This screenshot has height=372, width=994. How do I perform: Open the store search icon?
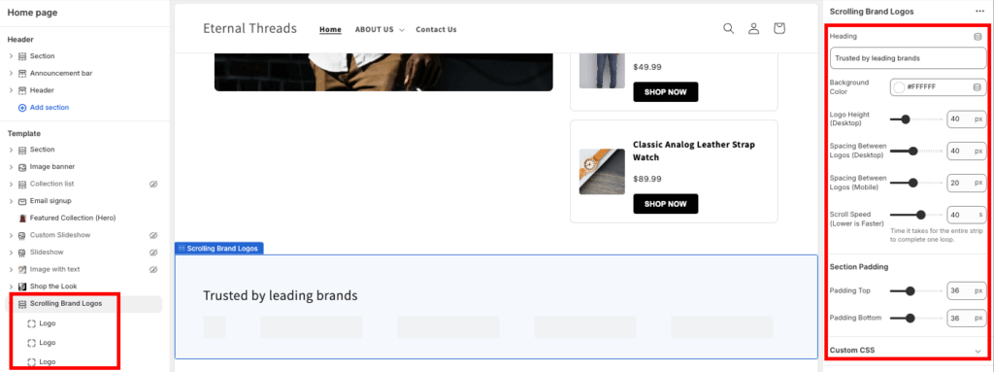pos(729,28)
